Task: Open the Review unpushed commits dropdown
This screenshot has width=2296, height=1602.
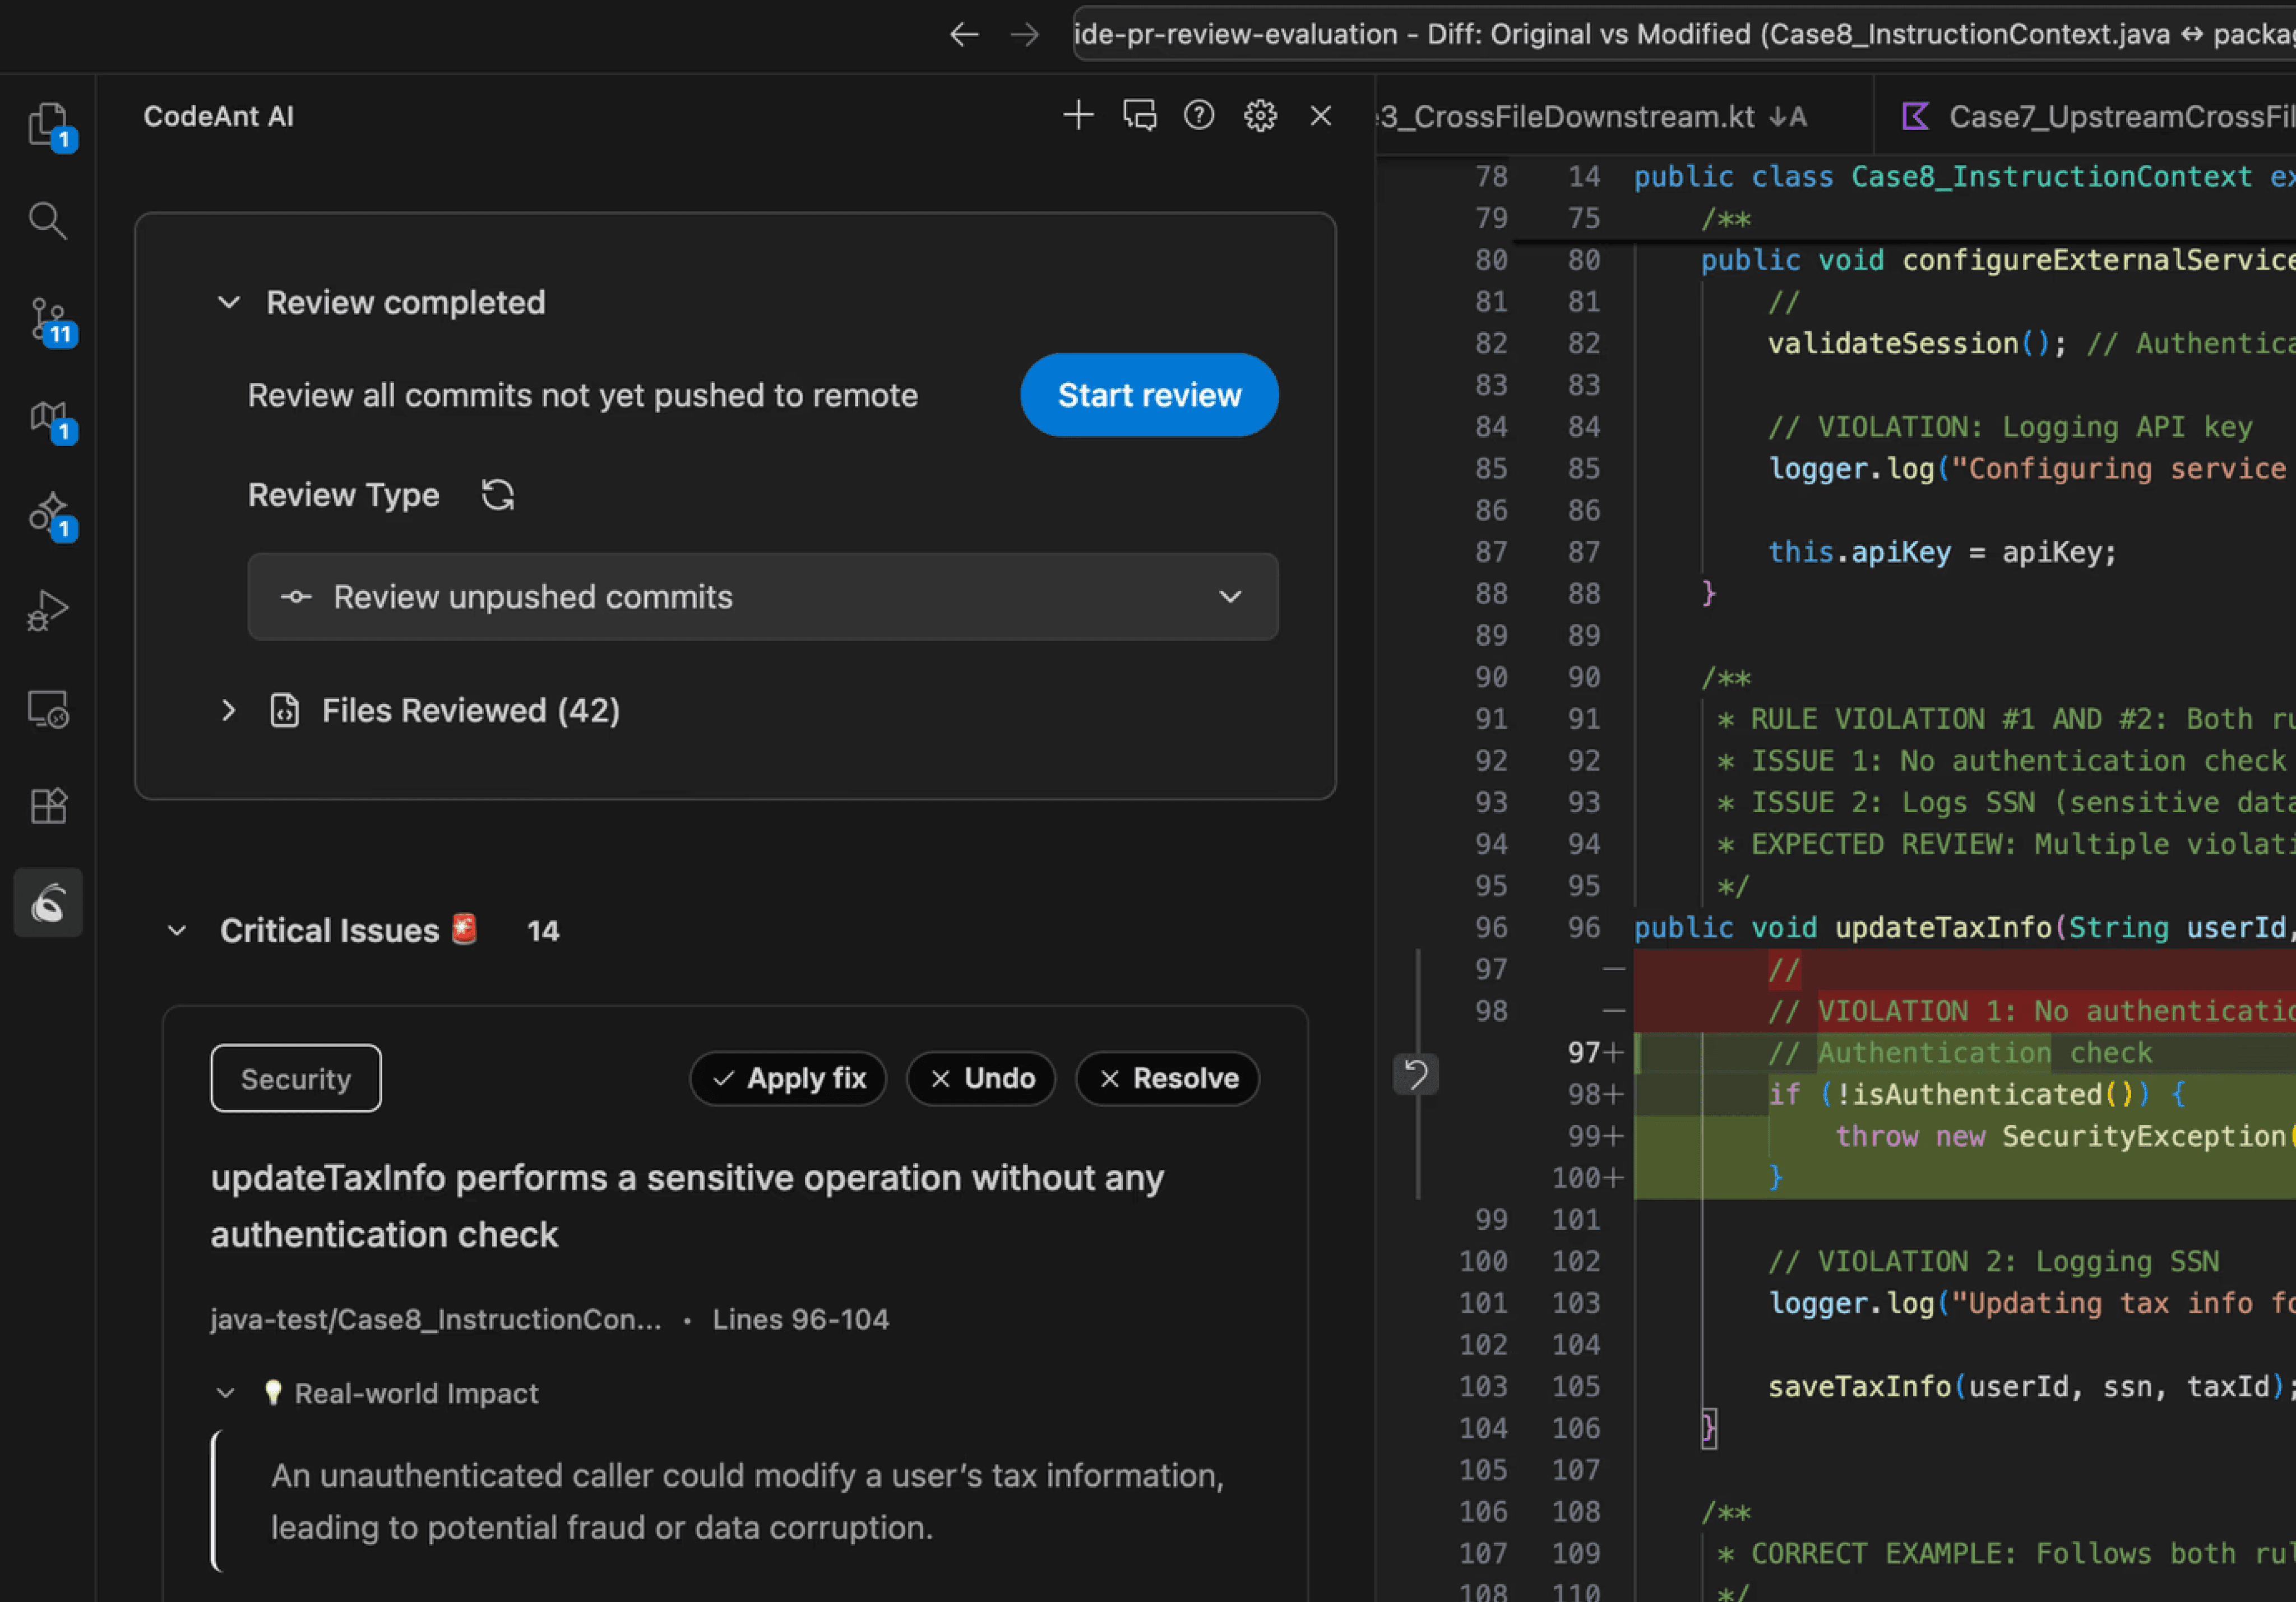Action: click(x=763, y=597)
